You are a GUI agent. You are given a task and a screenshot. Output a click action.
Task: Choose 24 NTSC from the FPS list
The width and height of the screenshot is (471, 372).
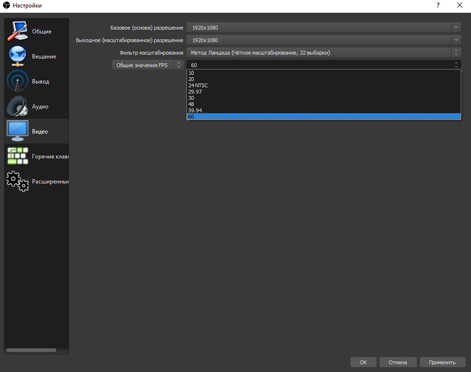point(323,85)
